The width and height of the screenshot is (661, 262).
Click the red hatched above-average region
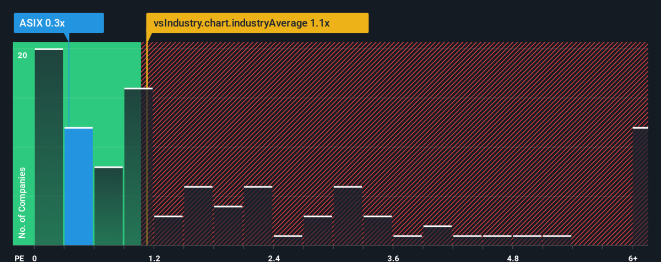(397, 143)
